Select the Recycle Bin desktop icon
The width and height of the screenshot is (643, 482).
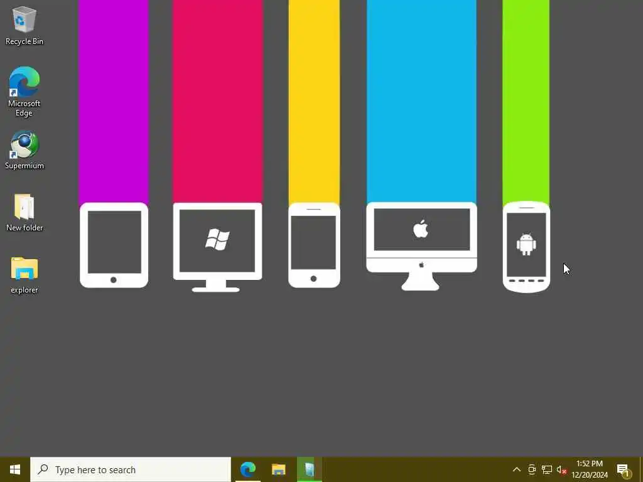(24, 25)
